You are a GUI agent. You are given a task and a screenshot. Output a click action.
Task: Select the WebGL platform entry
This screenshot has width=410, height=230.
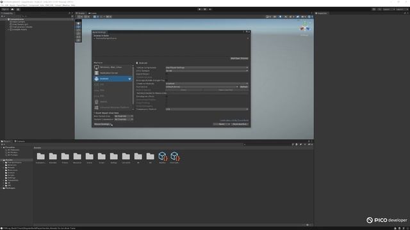[113, 102]
